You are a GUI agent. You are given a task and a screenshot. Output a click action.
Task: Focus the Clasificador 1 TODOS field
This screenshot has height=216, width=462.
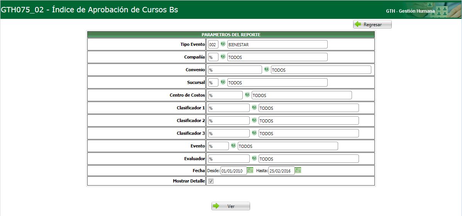pos(308,108)
